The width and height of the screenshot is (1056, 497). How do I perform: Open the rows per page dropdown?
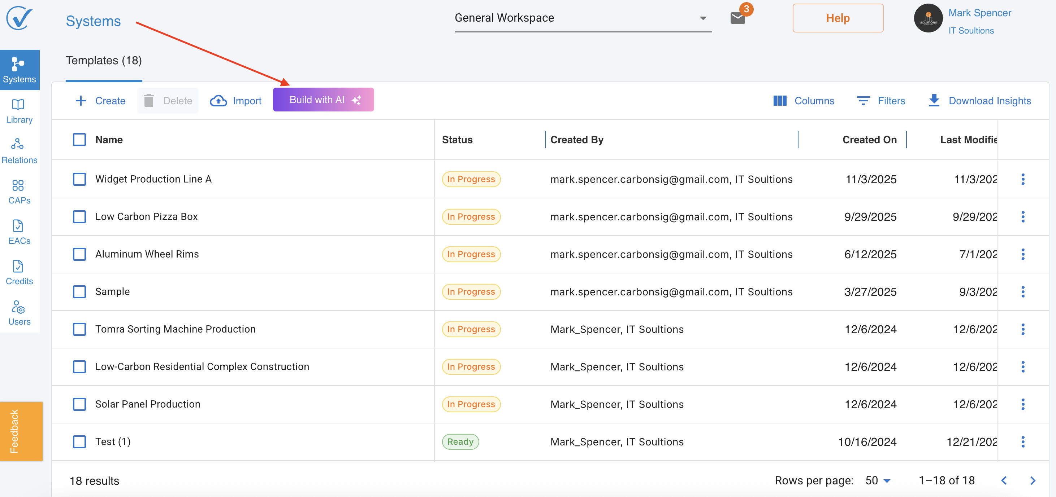[x=877, y=480]
